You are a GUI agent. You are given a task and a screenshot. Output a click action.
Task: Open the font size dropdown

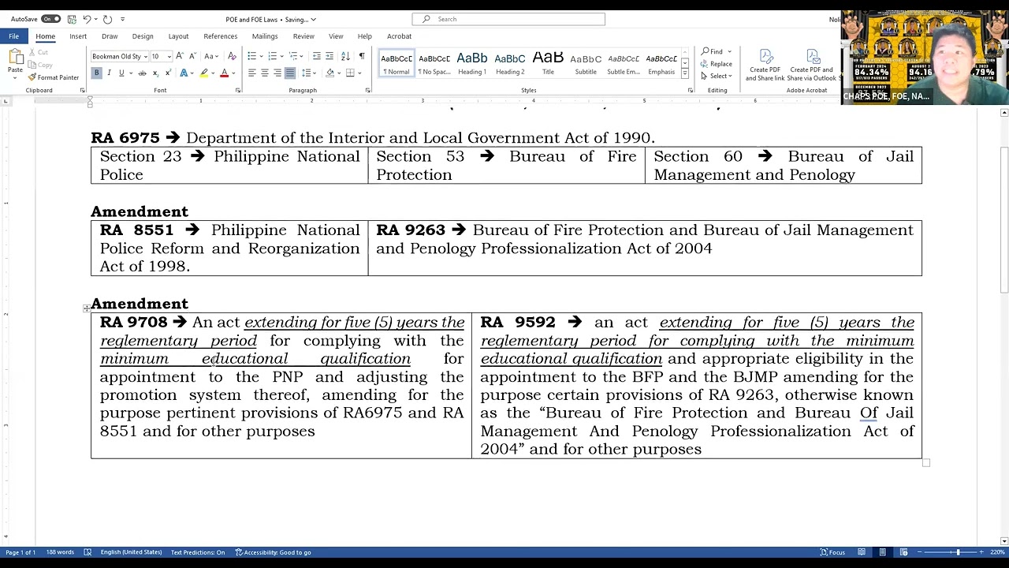click(169, 57)
